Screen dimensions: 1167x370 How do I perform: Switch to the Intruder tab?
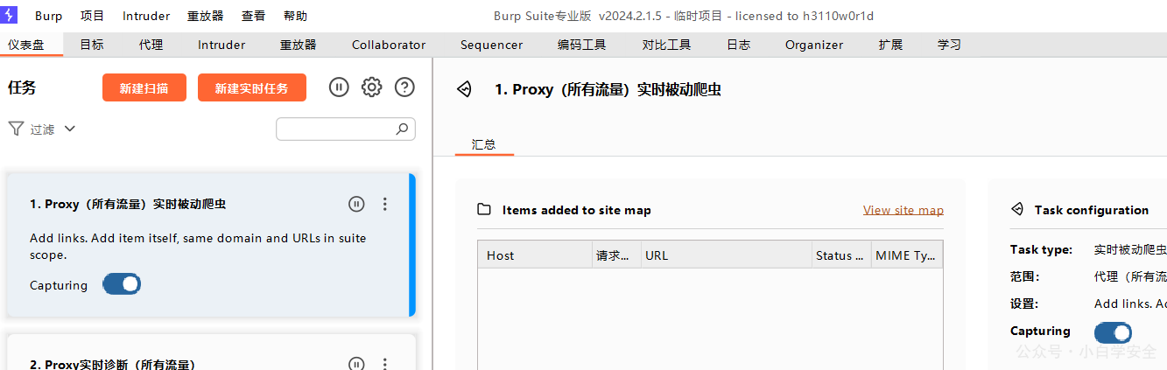(x=221, y=45)
